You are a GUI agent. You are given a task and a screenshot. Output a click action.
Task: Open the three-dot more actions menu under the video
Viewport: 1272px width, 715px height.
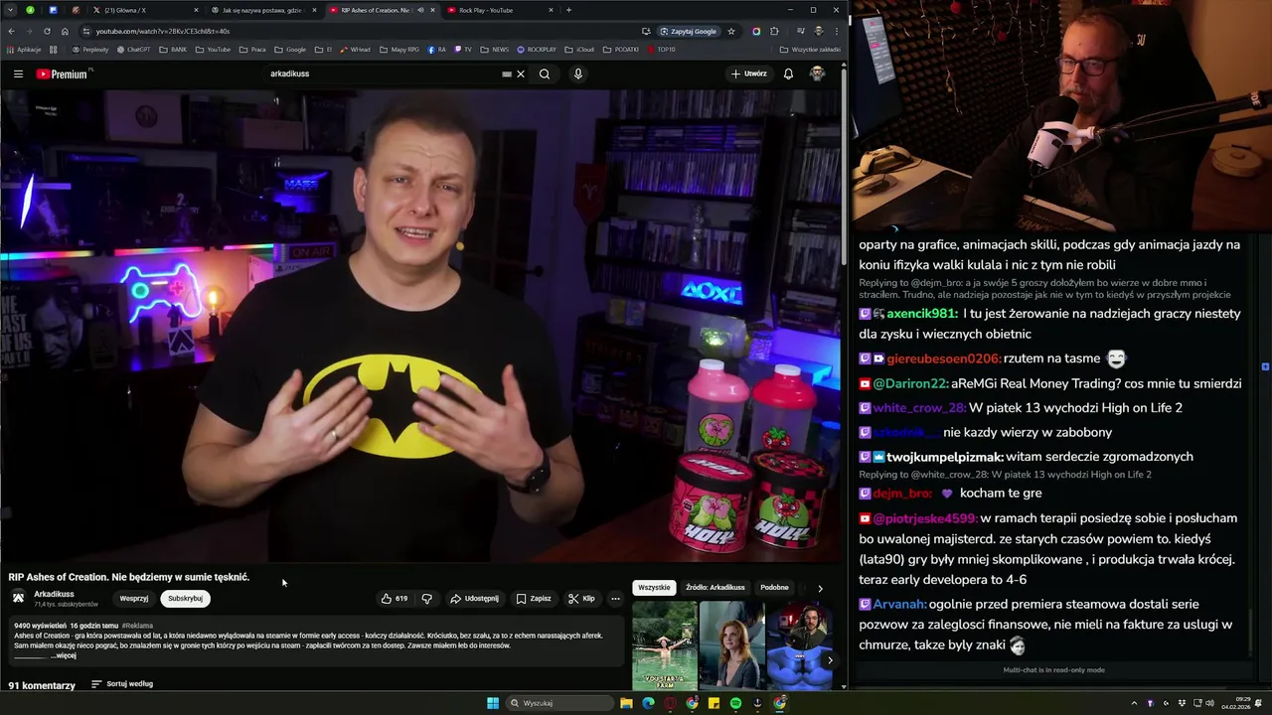coord(615,599)
